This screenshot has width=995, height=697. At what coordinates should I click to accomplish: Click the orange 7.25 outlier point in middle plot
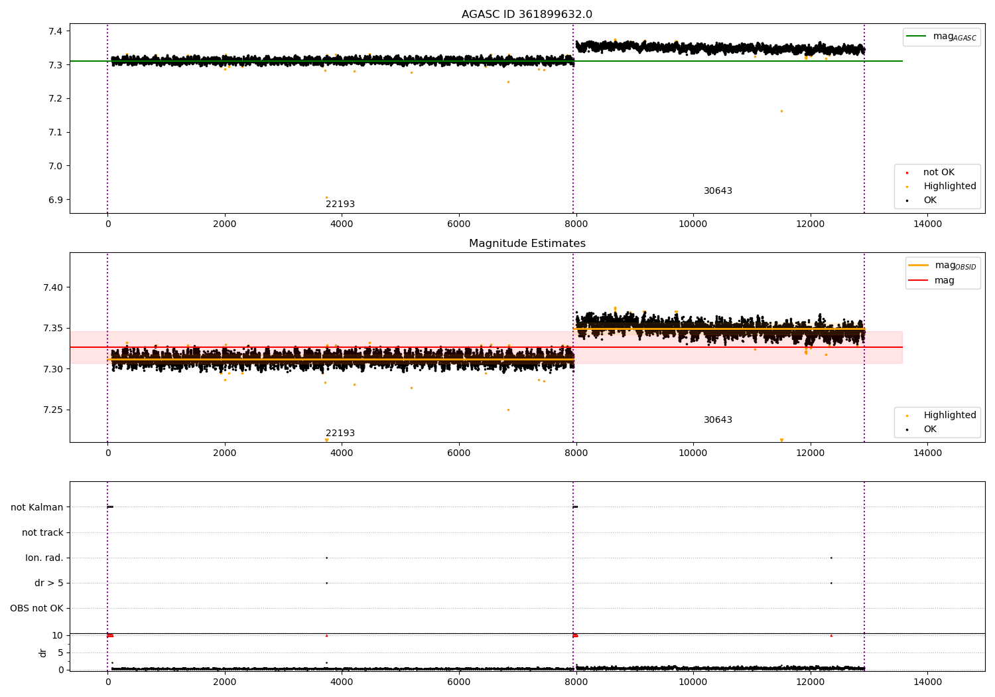508,410
